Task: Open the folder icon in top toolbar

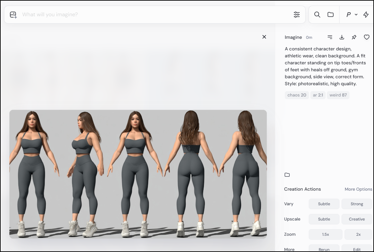Action: (x=330, y=15)
